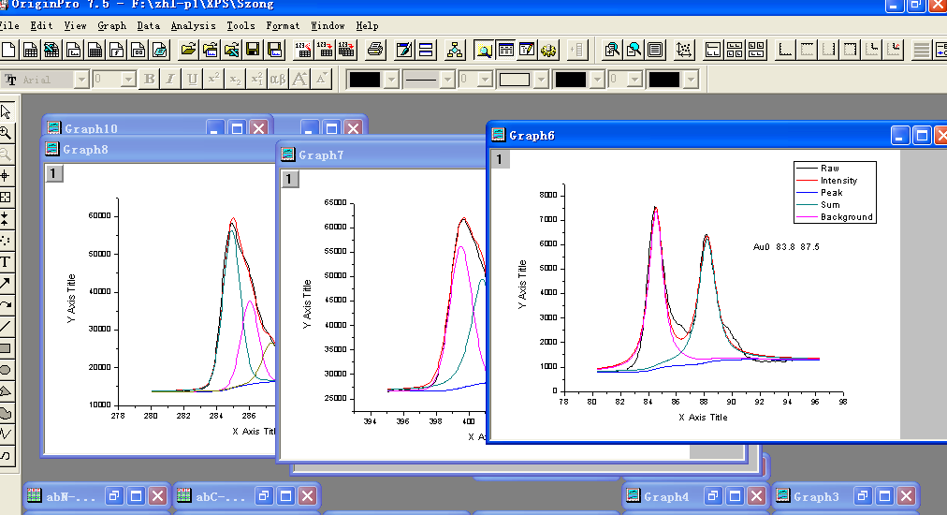Duplicate the active window
947x515 pixels.
pyautogui.click(x=426, y=50)
